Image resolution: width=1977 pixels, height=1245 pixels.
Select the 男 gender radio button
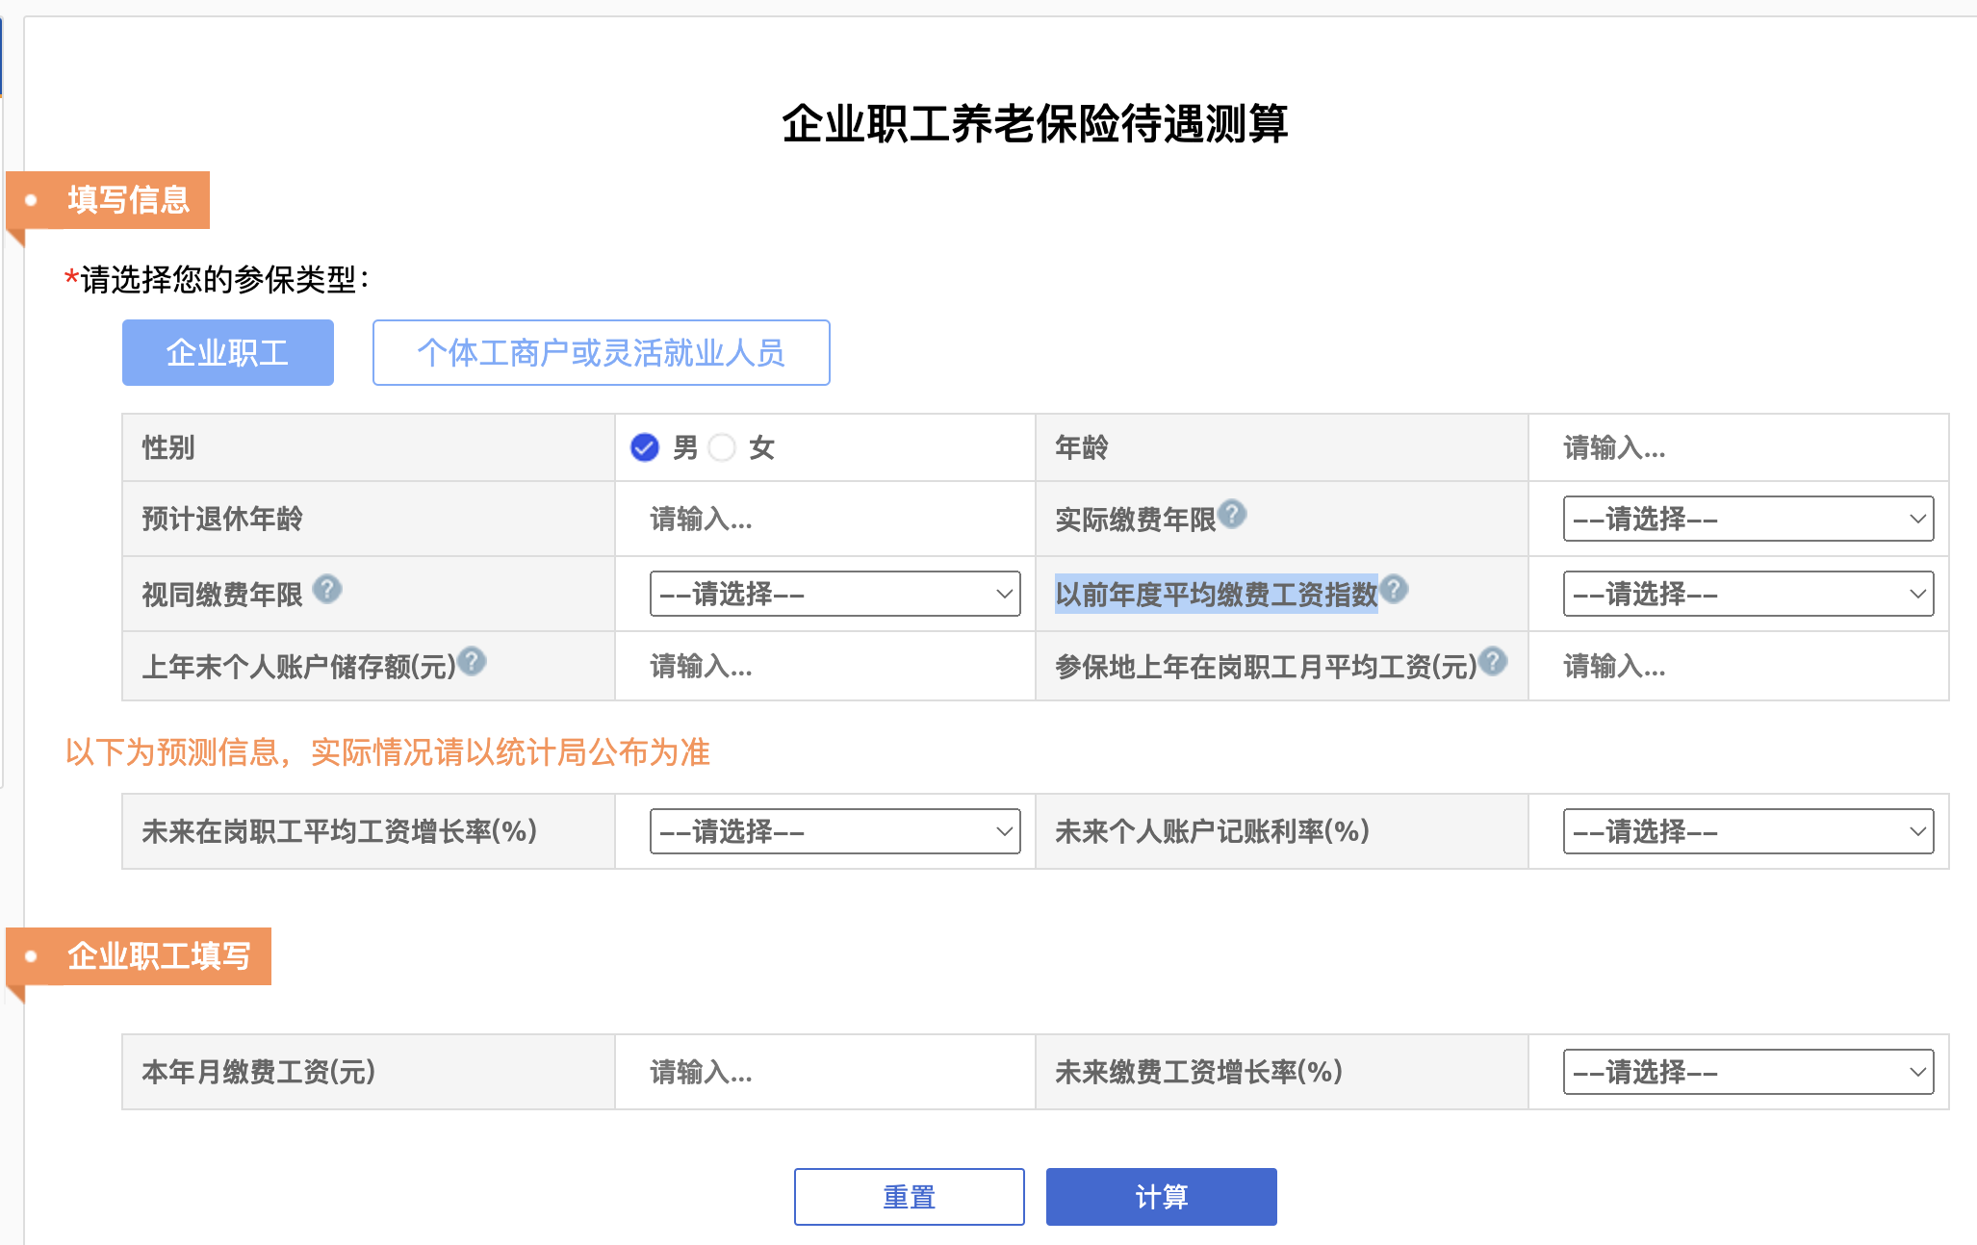(x=645, y=447)
